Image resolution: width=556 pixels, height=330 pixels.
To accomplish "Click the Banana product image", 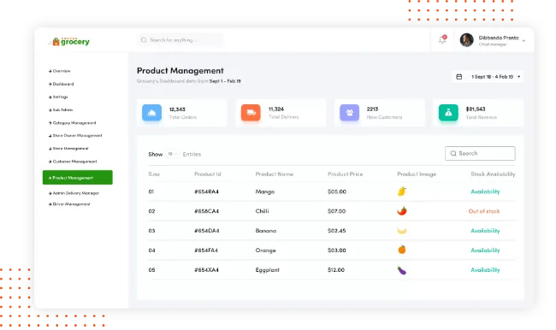I will coord(402,231).
